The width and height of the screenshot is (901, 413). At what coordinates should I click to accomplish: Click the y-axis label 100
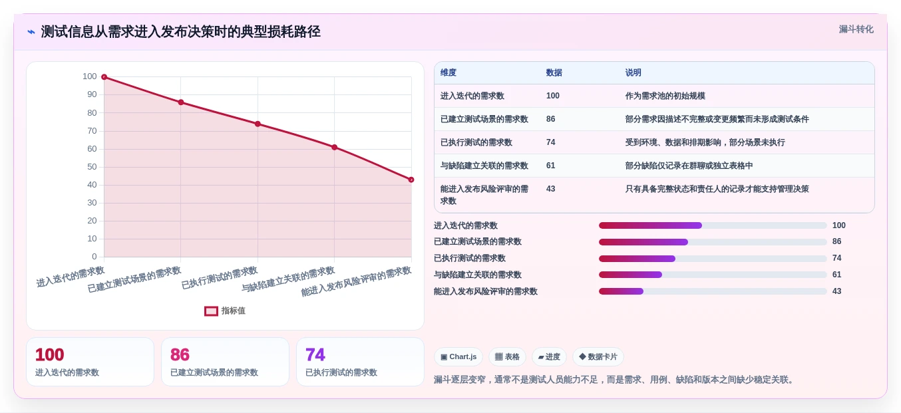(90, 76)
